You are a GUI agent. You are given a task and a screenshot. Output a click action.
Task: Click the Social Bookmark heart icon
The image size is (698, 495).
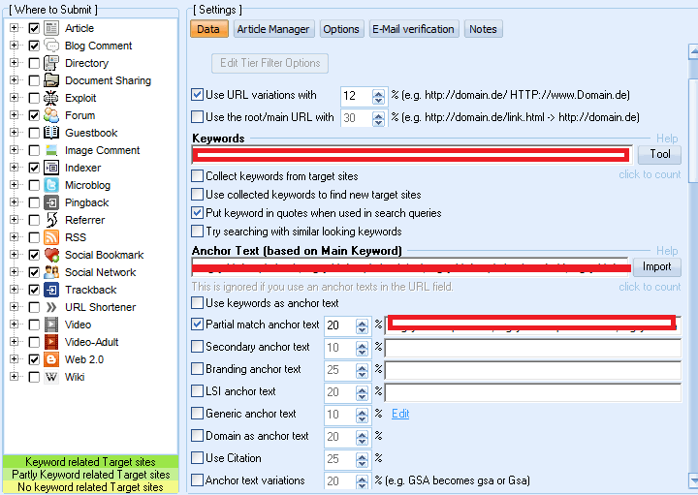point(52,255)
